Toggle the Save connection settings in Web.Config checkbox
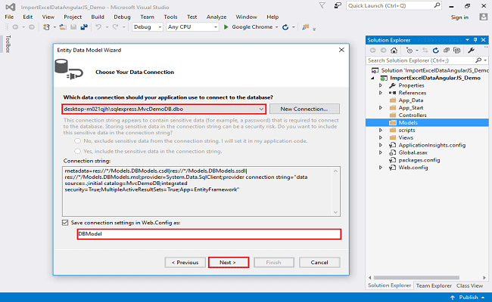The width and height of the screenshot is (492, 302). point(65,223)
